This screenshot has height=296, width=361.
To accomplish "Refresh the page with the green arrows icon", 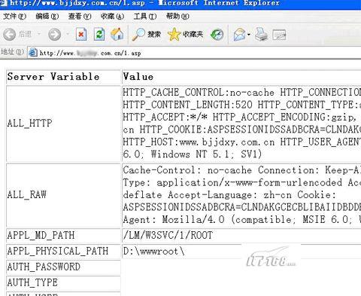I will [99, 34].
